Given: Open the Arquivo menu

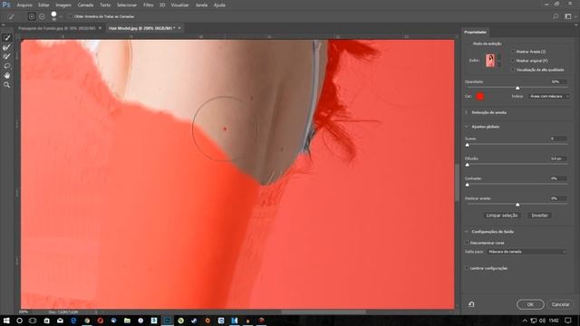Looking at the screenshot, I should point(24,5).
